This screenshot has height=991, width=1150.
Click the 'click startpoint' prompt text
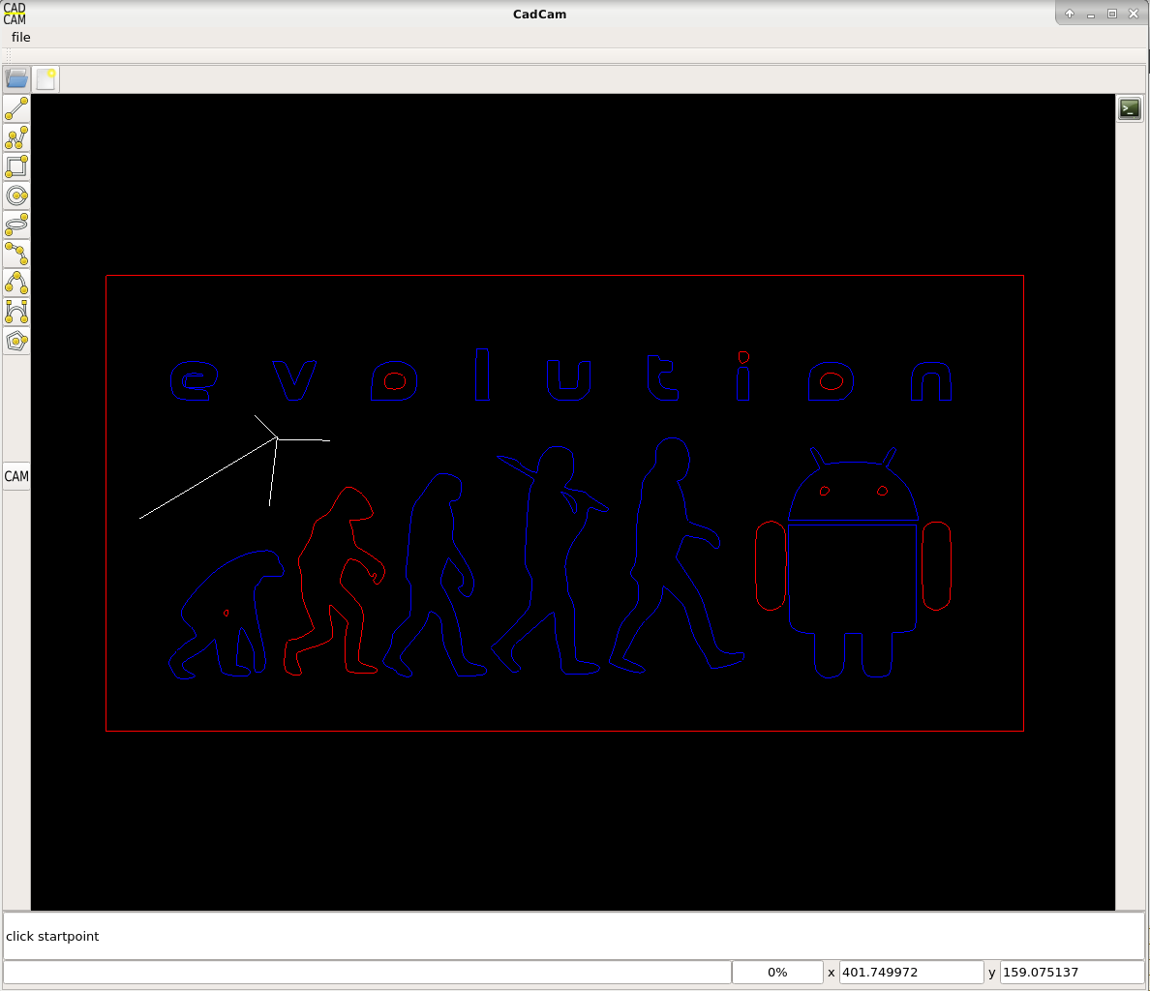[52, 936]
